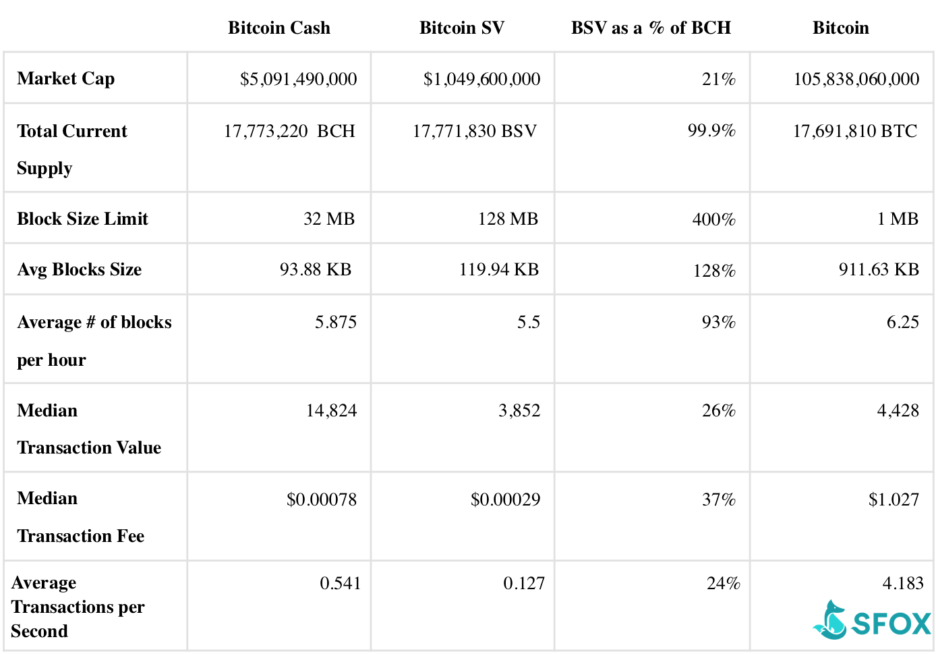Select the BSV as a % of BCH header

coord(651,28)
